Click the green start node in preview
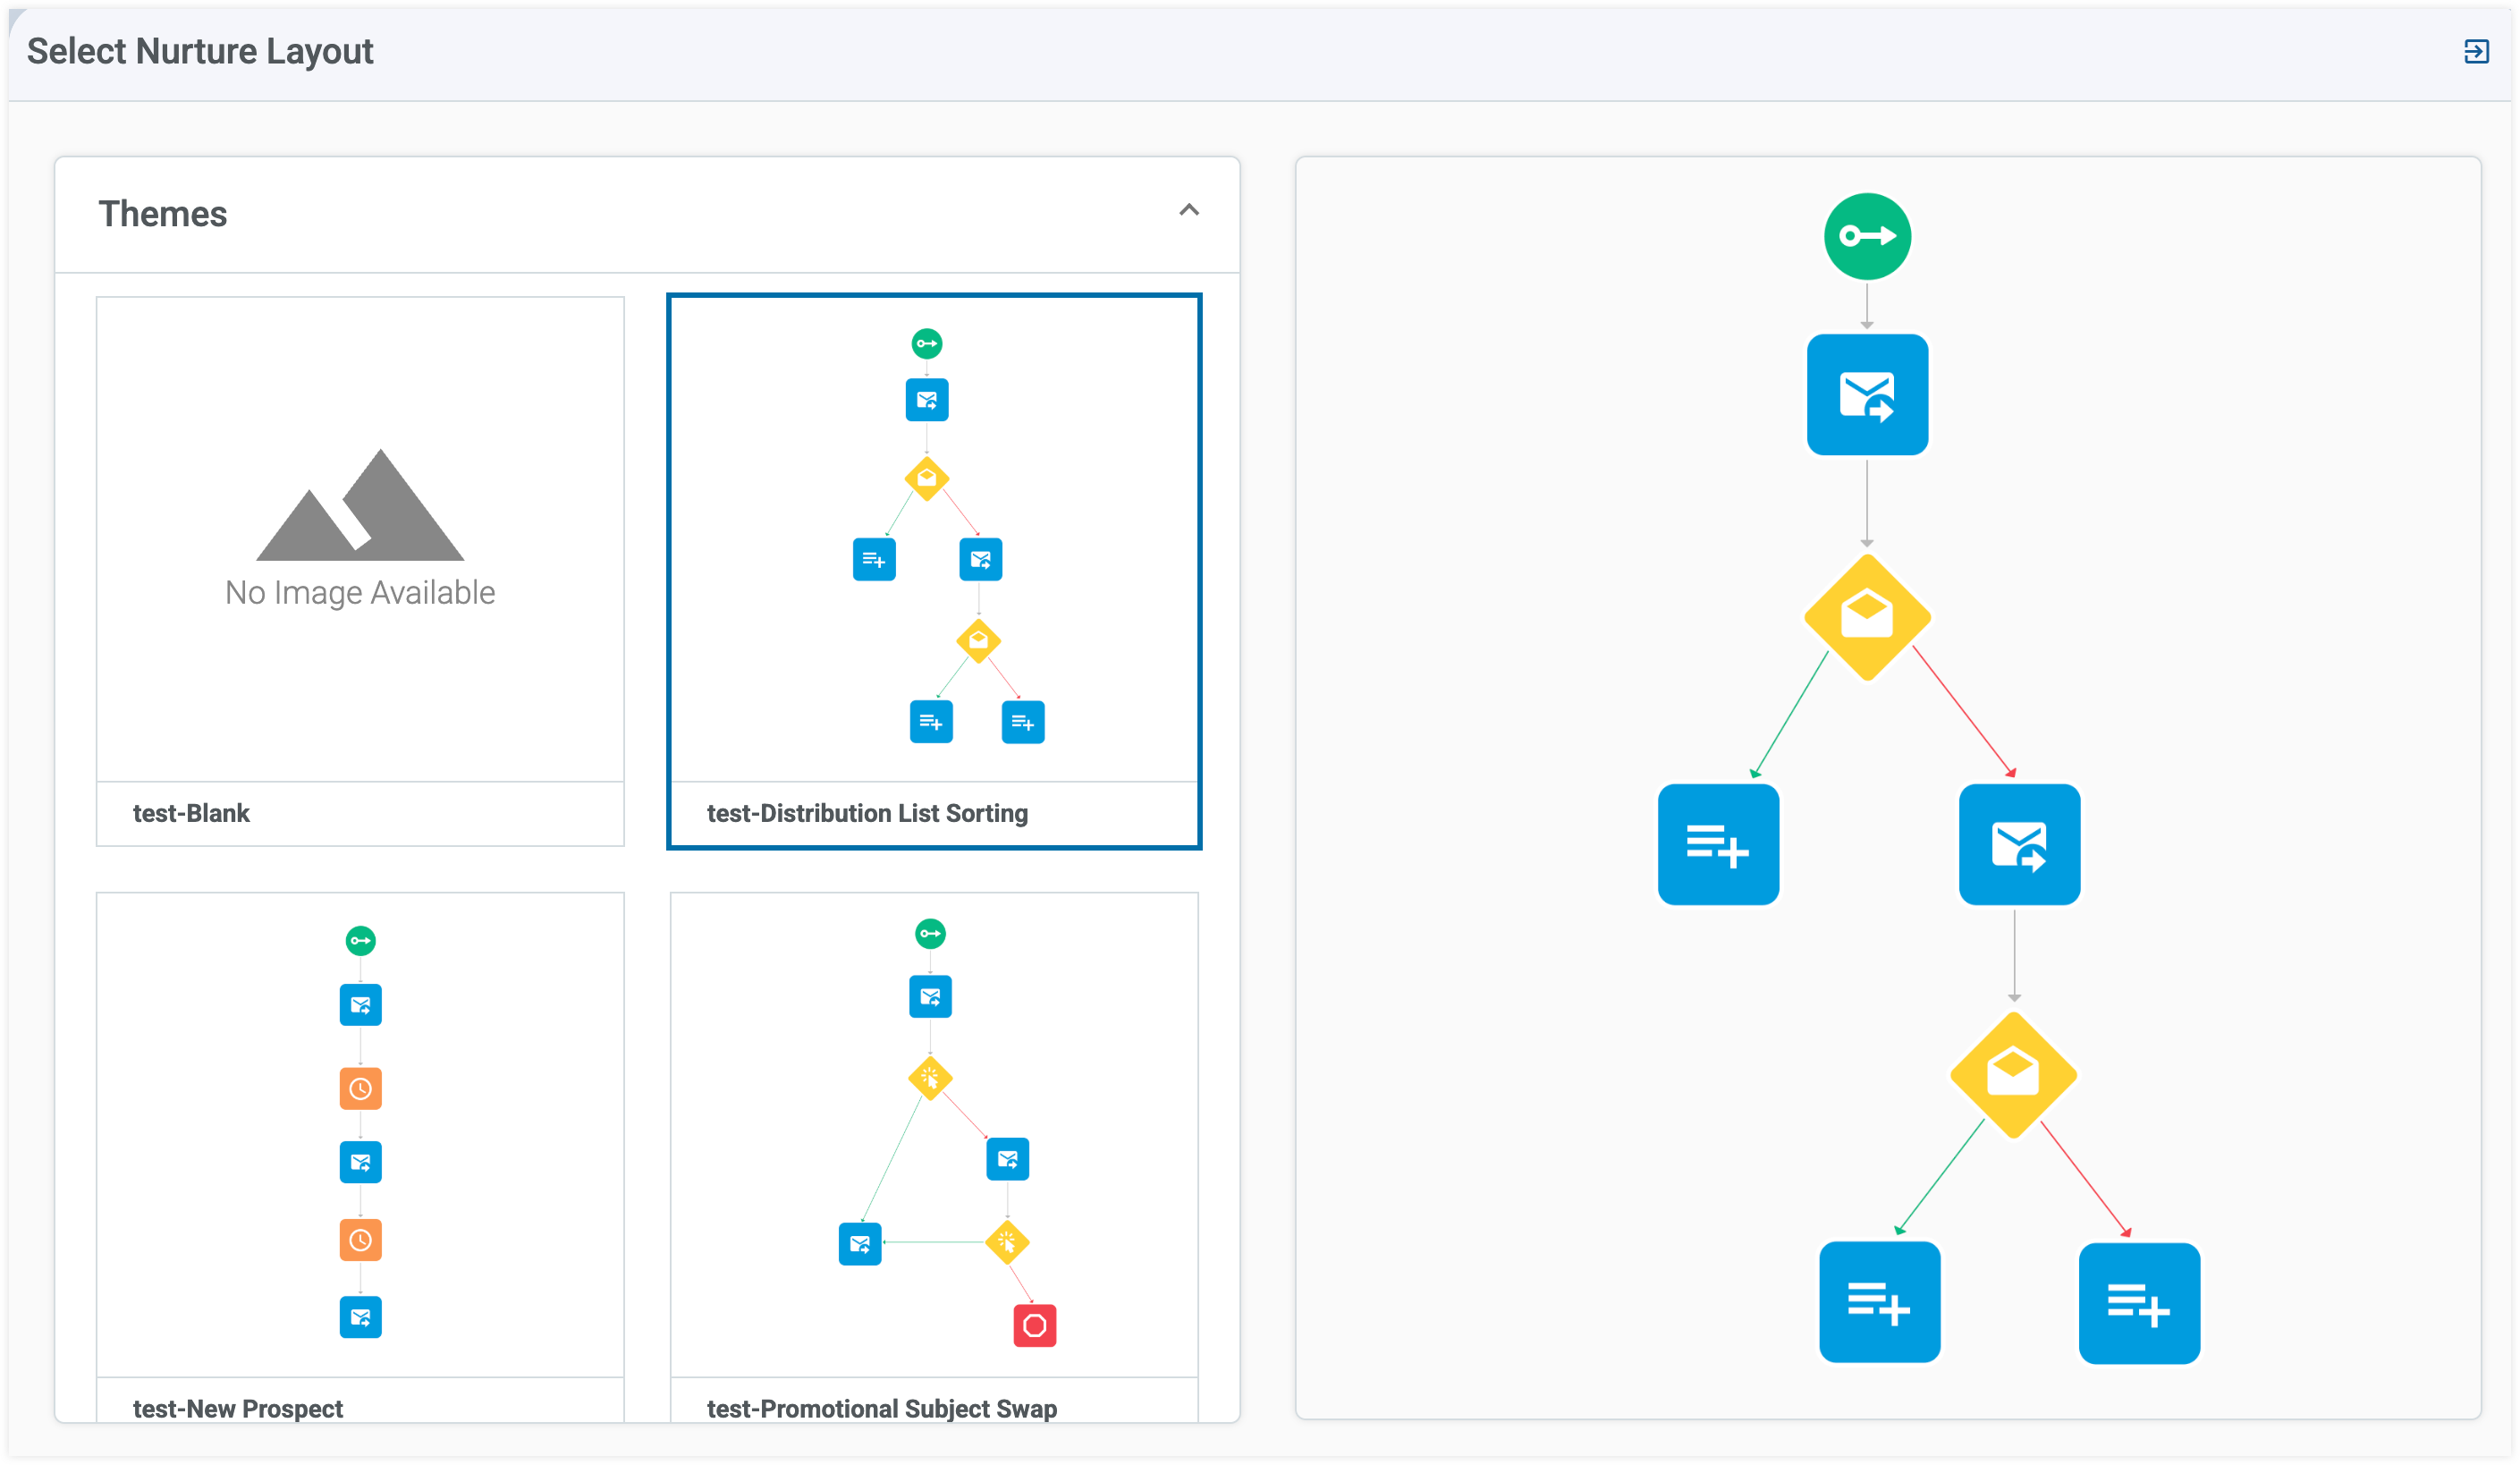Screen dimensions: 2520x1465 click(x=1866, y=236)
